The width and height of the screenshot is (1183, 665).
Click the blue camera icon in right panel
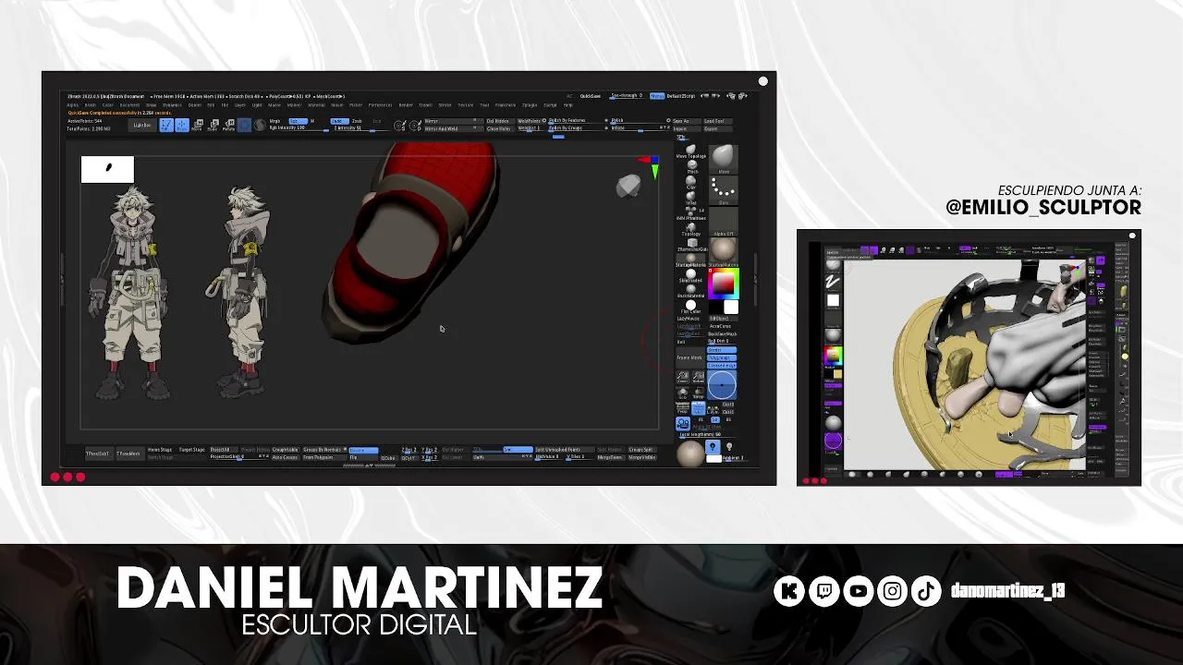pyautogui.click(x=683, y=423)
